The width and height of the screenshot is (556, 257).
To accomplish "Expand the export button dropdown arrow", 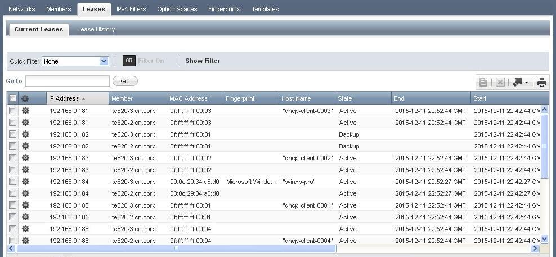I will (526, 83).
